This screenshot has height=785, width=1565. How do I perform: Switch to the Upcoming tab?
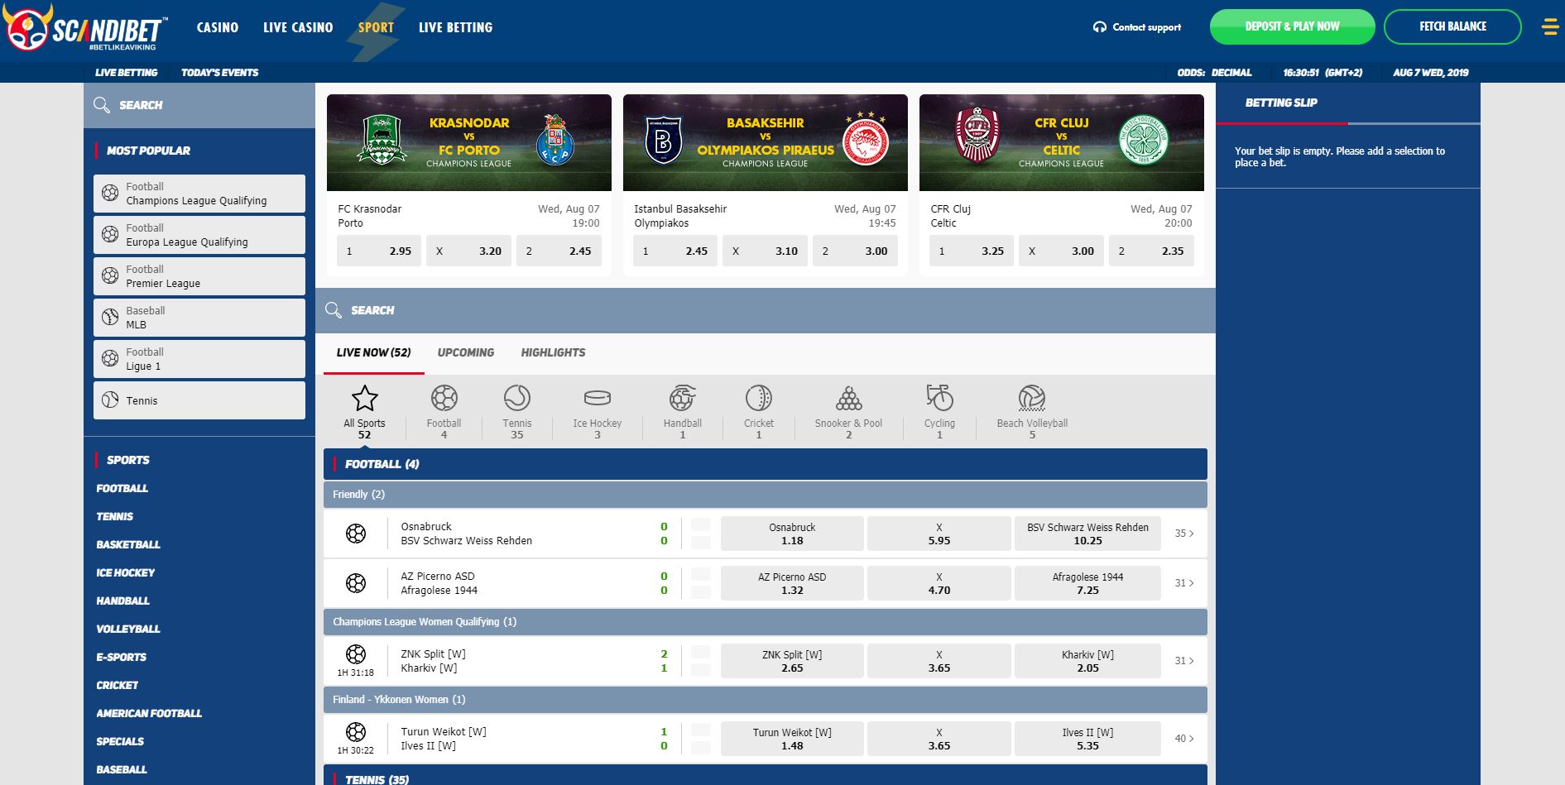[465, 352]
